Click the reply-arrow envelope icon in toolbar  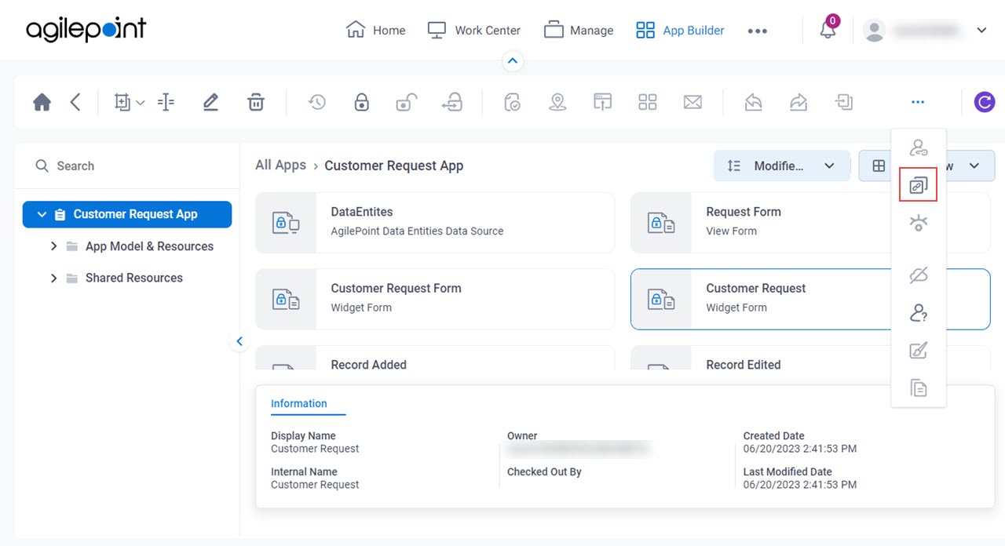pos(754,102)
